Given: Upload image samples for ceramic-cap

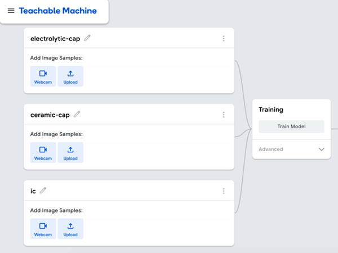Looking at the screenshot, I should point(70,152).
